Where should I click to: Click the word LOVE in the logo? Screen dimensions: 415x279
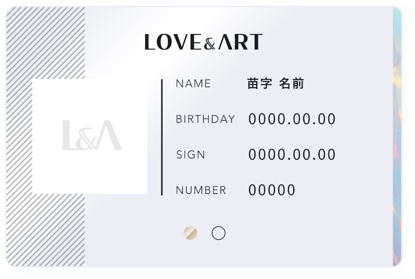pos(173,42)
